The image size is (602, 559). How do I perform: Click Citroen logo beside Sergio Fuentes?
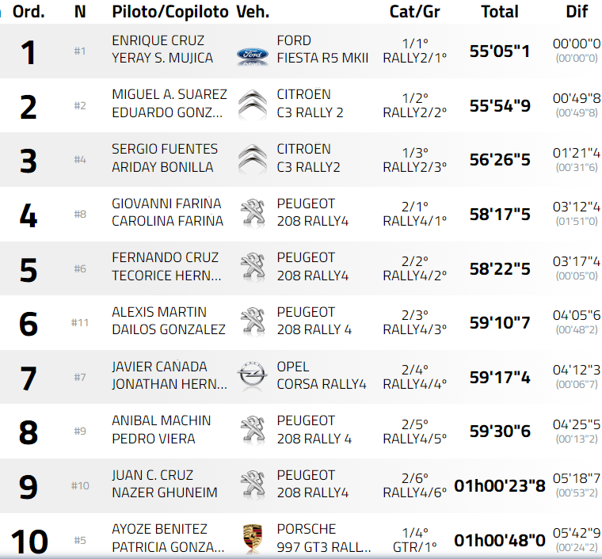click(x=253, y=158)
